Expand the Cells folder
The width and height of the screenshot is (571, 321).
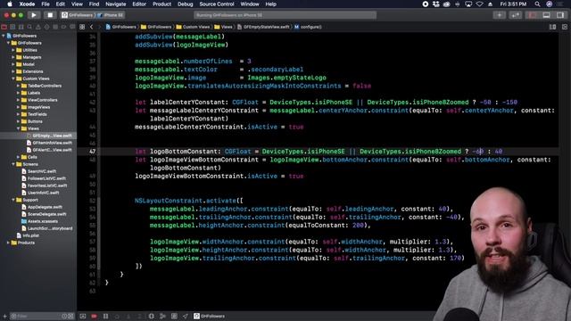click(18, 157)
